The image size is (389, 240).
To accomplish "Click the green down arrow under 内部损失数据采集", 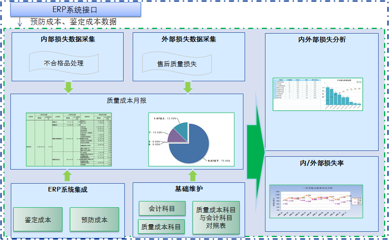I will point(68,87).
